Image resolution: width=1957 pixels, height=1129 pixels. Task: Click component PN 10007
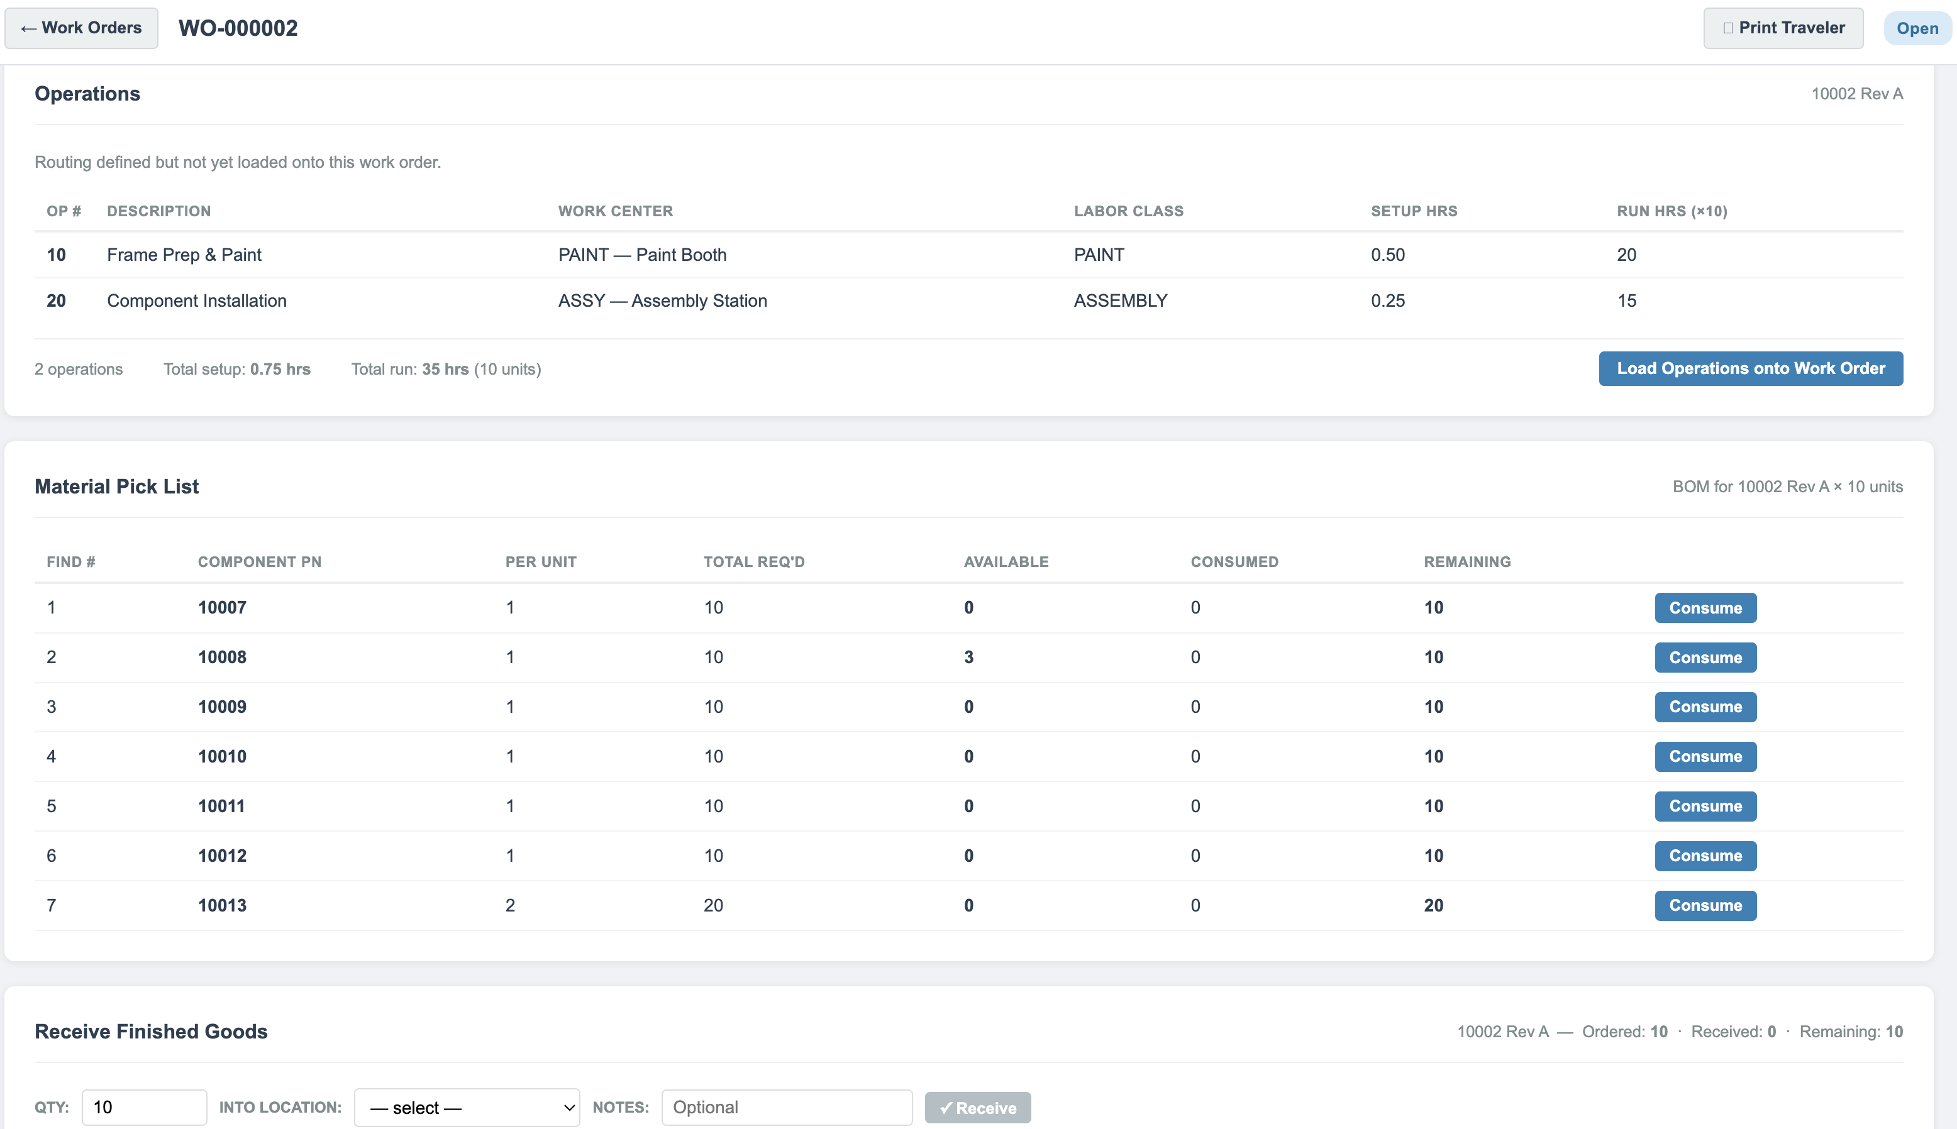coord(222,608)
